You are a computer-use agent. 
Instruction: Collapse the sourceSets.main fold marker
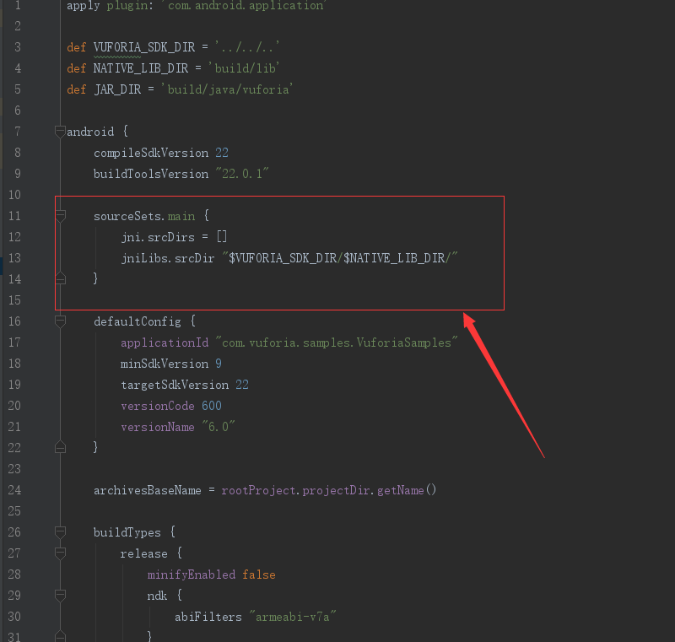(60, 216)
